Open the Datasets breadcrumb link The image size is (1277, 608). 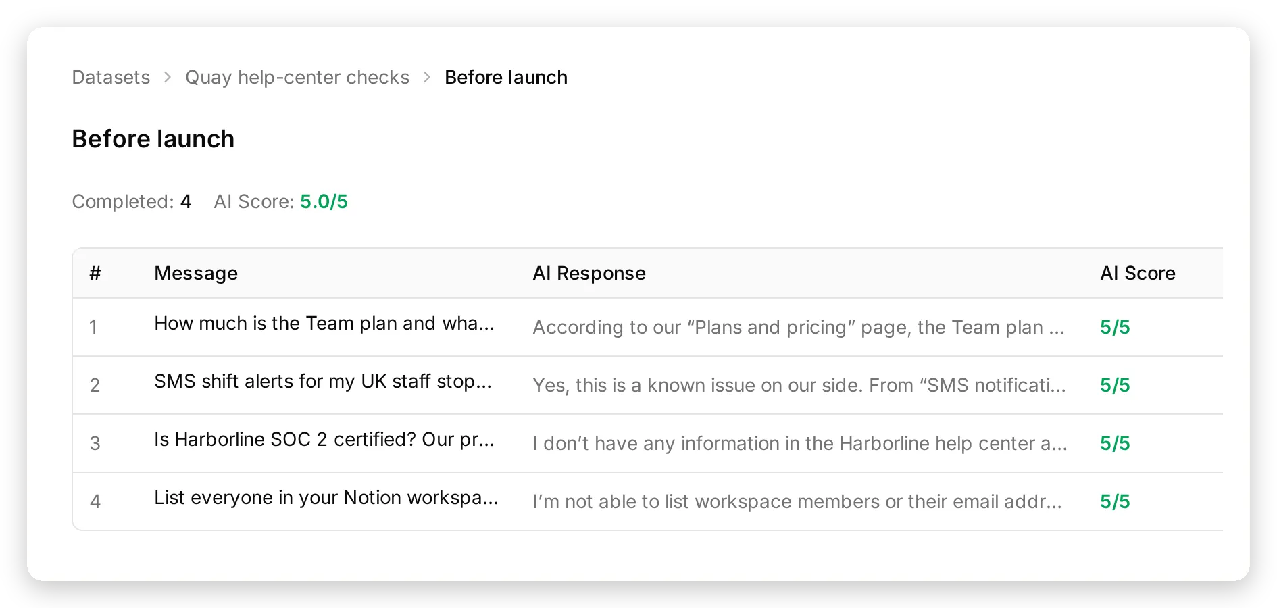[x=111, y=78]
